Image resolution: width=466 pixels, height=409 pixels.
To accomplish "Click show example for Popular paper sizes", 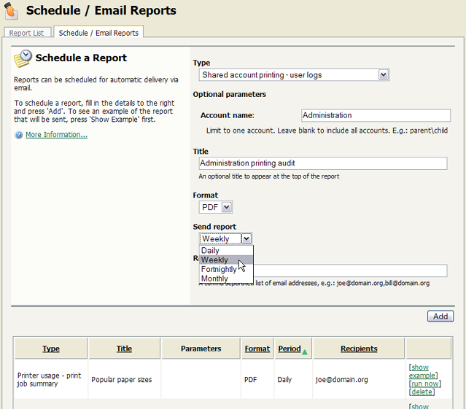I will pyautogui.click(x=421, y=371).
